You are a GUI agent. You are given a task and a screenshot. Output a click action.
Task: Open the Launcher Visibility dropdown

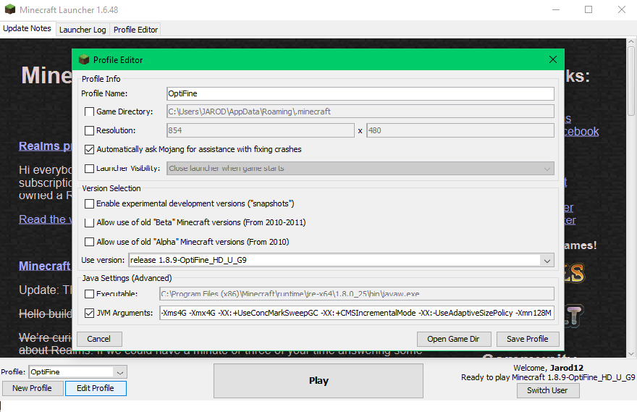[360, 168]
